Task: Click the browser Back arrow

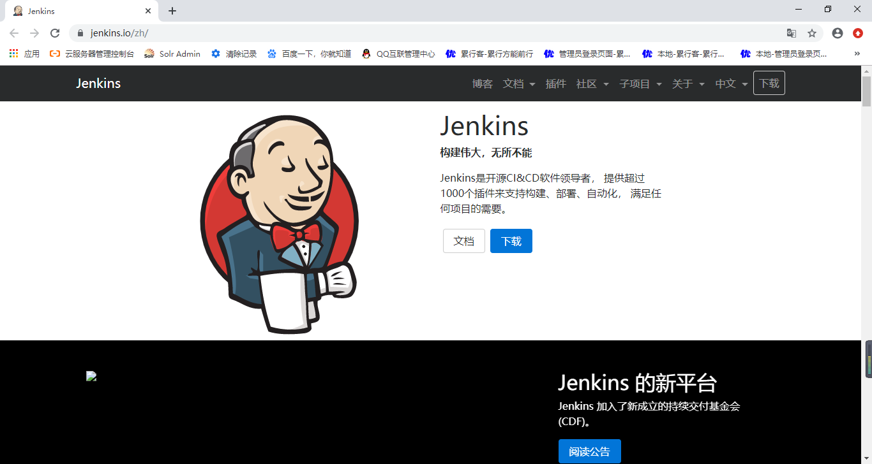Action: tap(14, 33)
